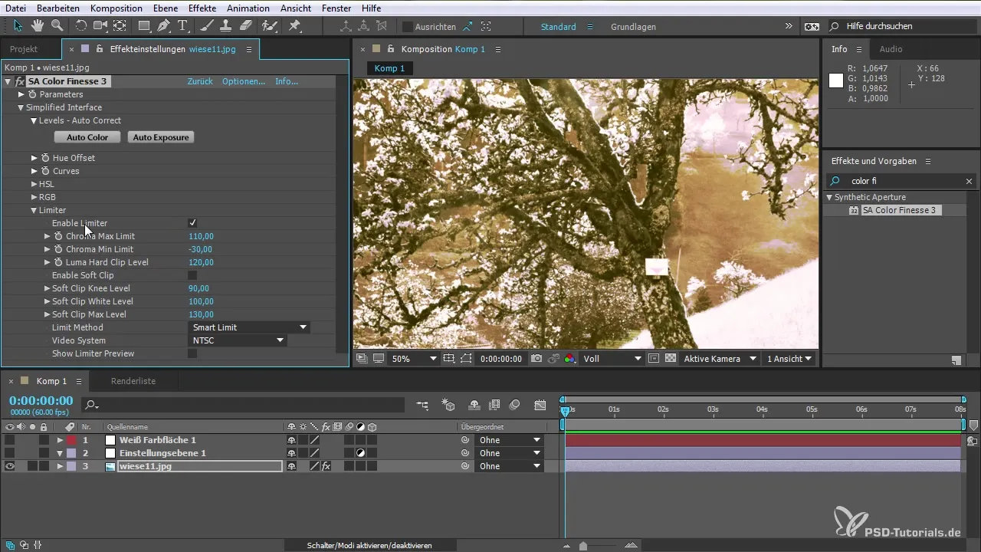Open the Fenster menu

336,8
